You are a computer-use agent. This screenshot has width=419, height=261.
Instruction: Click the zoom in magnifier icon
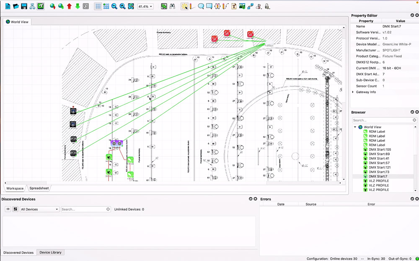click(x=123, y=6)
